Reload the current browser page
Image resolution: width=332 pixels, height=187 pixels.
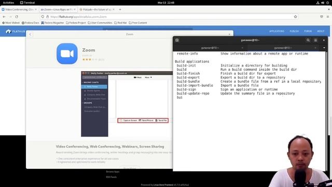17,17
